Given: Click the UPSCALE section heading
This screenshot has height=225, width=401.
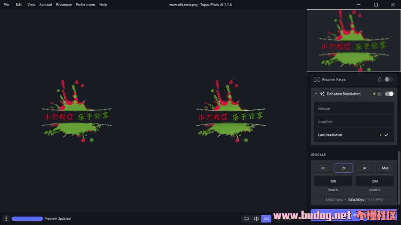Looking at the screenshot, I should 318,155.
